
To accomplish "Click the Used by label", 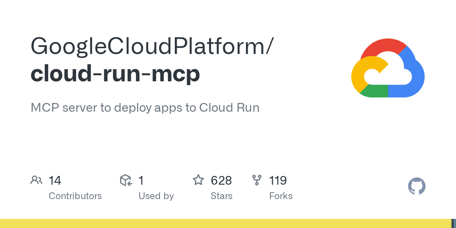I will (x=156, y=196).
